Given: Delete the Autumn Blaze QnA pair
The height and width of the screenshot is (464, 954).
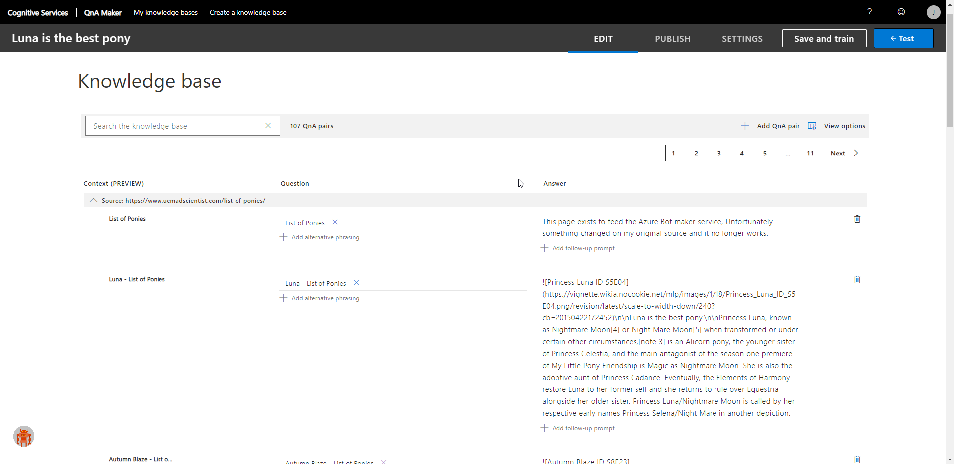Looking at the screenshot, I should coord(857,460).
